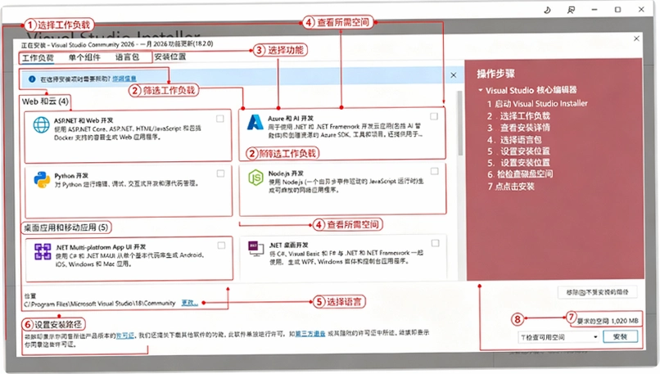This screenshot has height=374, width=660.
Task: Click the Node.js 开发 hexagon icon
Action: coord(255,178)
